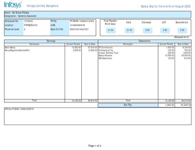Click earnings total 16,162.00

click(76, 101)
